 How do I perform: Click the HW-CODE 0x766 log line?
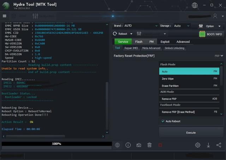[x=24, y=36]
